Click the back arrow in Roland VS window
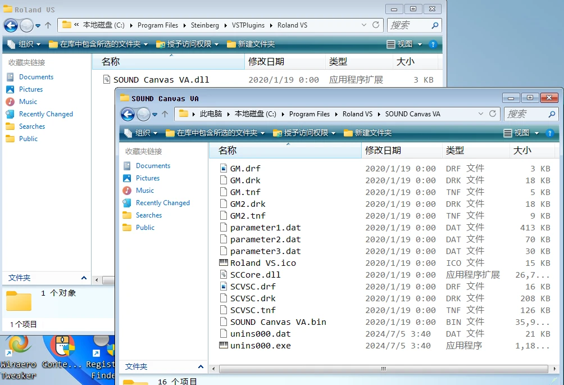Image resolution: width=564 pixels, height=385 pixels. 11,25
